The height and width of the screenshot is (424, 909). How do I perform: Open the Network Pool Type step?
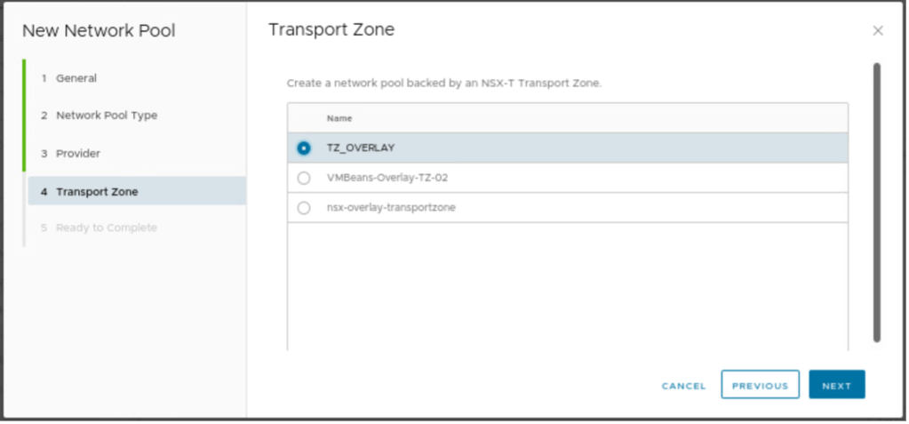(x=106, y=116)
